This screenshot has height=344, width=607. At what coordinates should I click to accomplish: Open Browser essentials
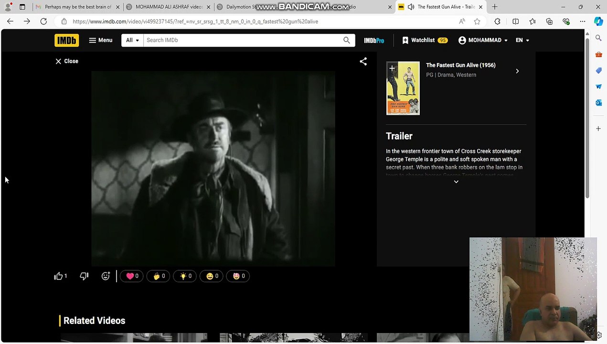click(x=566, y=21)
